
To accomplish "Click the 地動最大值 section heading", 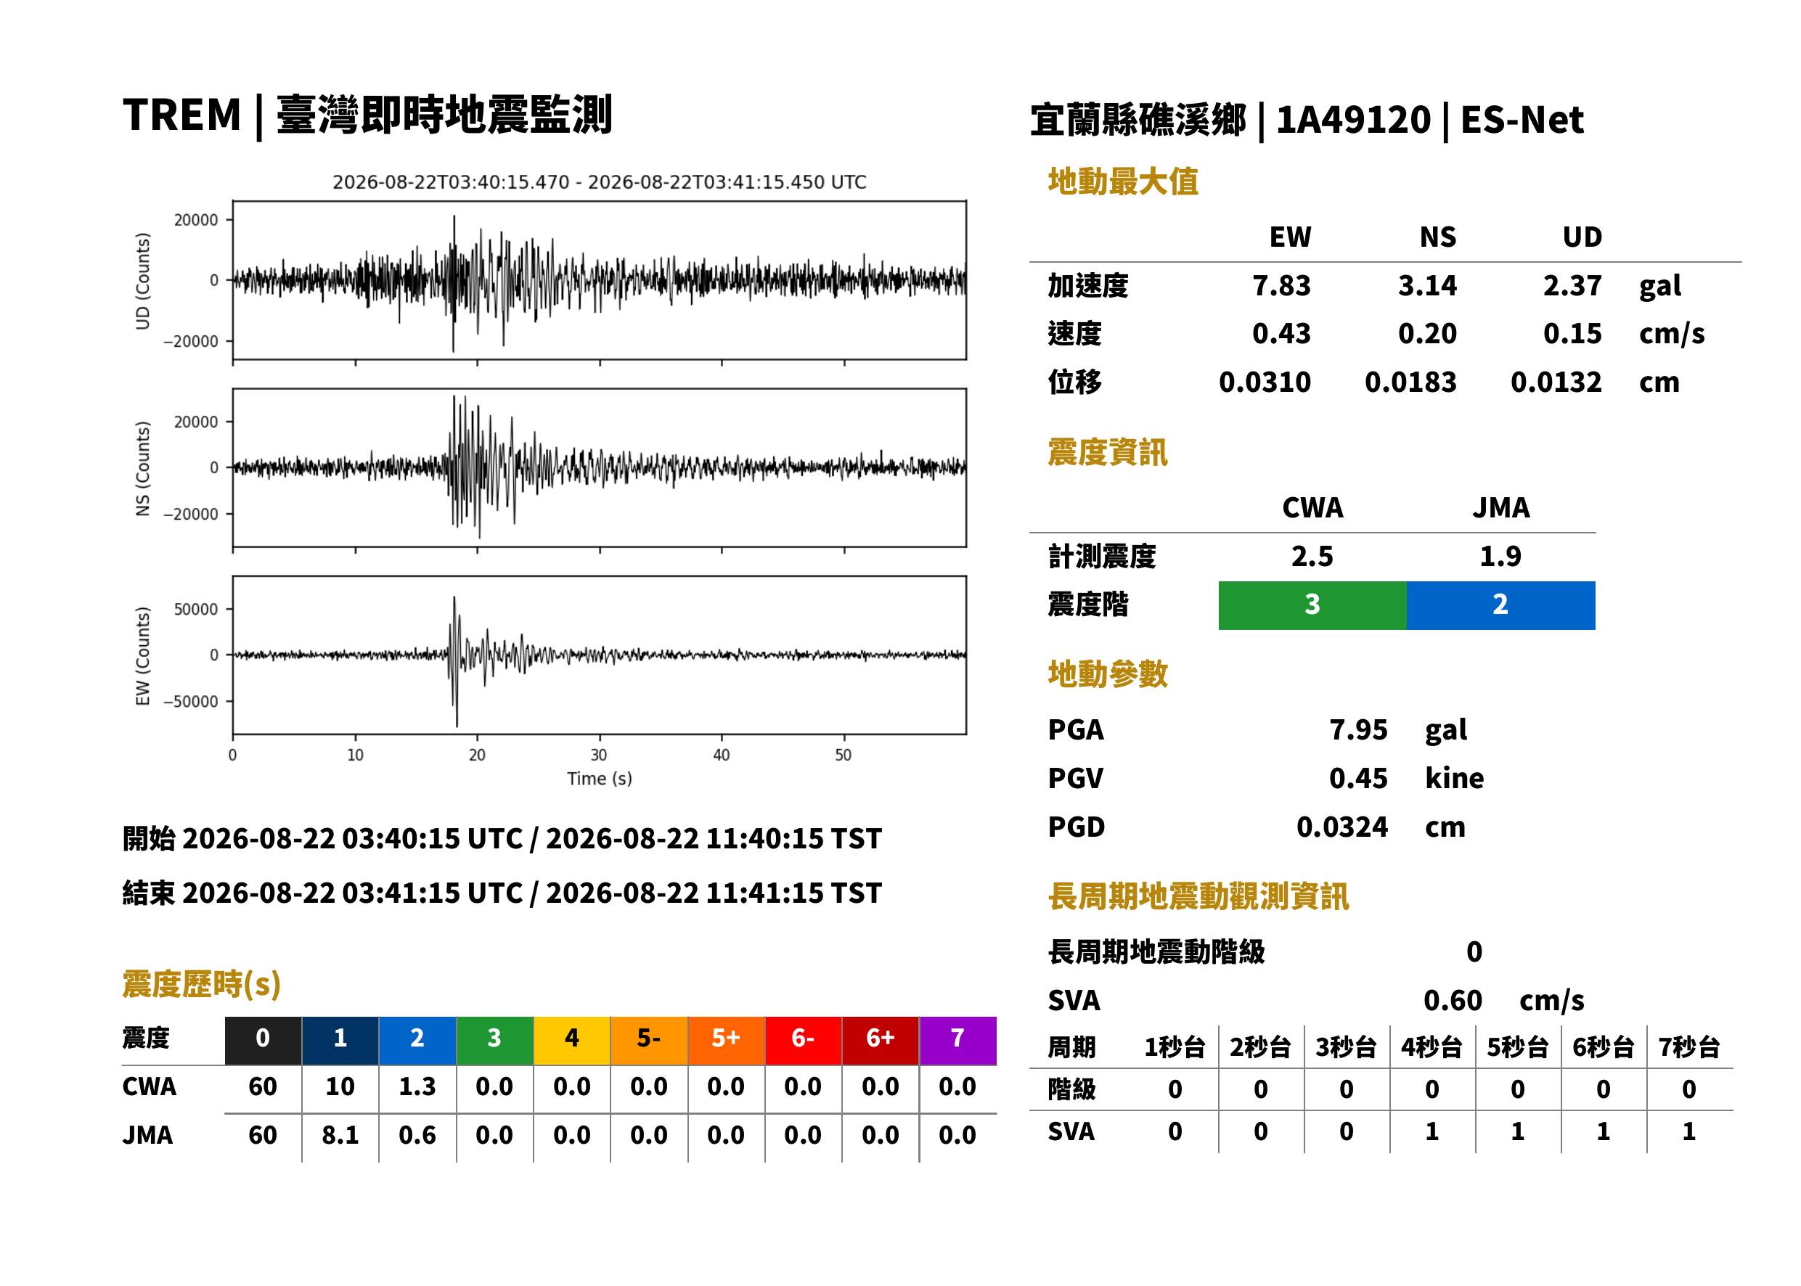I will click(1122, 181).
